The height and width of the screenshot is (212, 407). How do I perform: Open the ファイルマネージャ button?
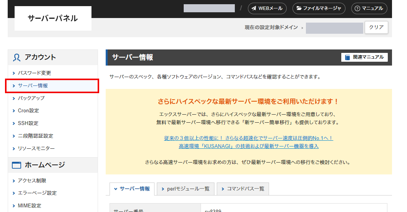click(319, 8)
